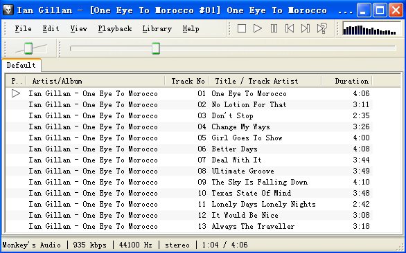Select track Better Days
Image resolution: width=406 pixels, height=253 pixels.
(234, 149)
